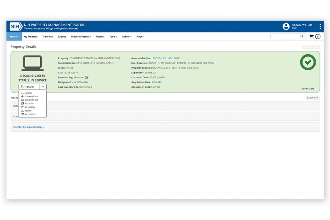Open the Property Passes dropdown menu

click(81, 37)
